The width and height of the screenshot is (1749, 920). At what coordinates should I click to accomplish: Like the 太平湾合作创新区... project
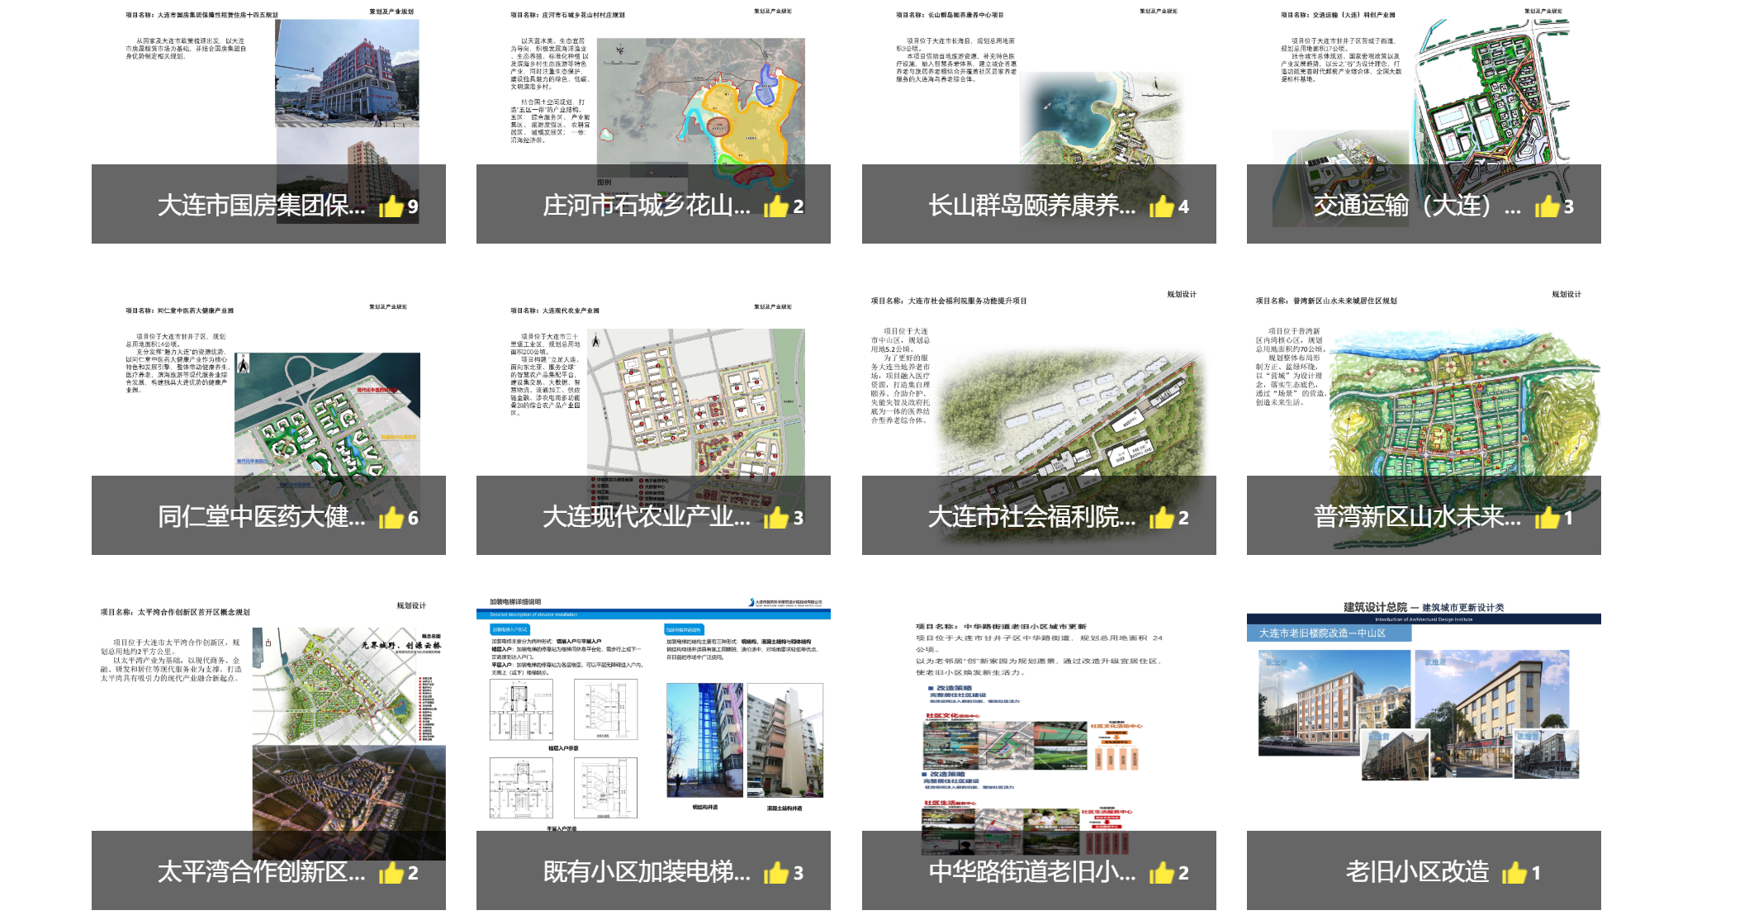[391, 872]
